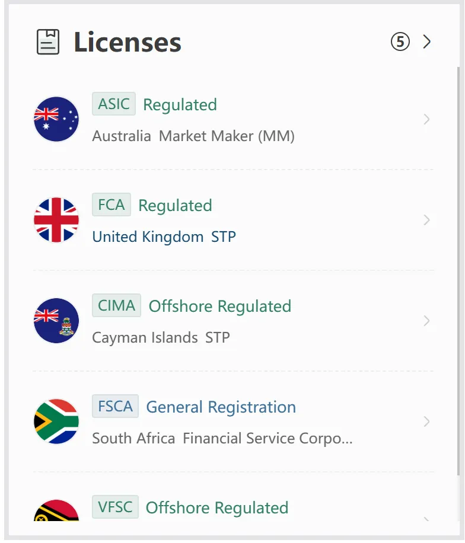
Task: Click the South Africa flag icon
Action: (56, 421)
